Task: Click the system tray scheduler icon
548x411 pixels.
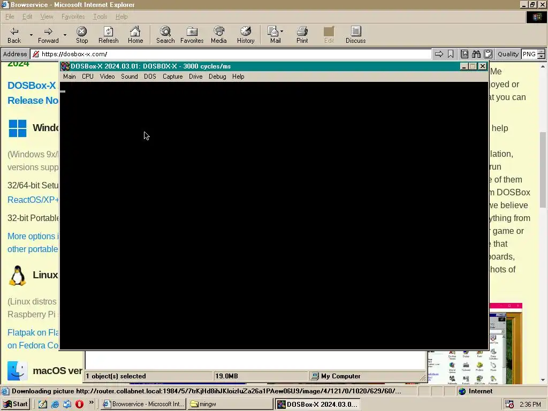Action: 509,404
